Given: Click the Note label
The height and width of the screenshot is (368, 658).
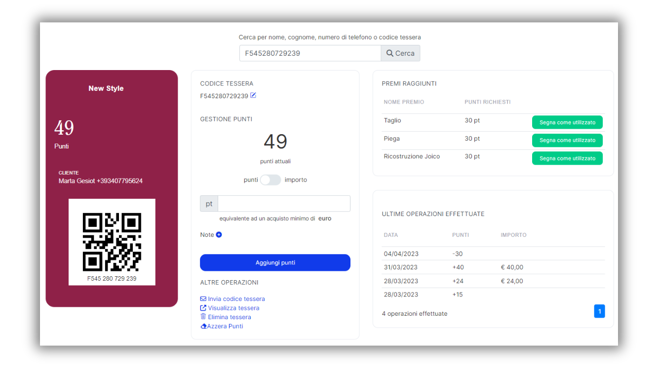Looking at the screenshot, I should 207,235.
